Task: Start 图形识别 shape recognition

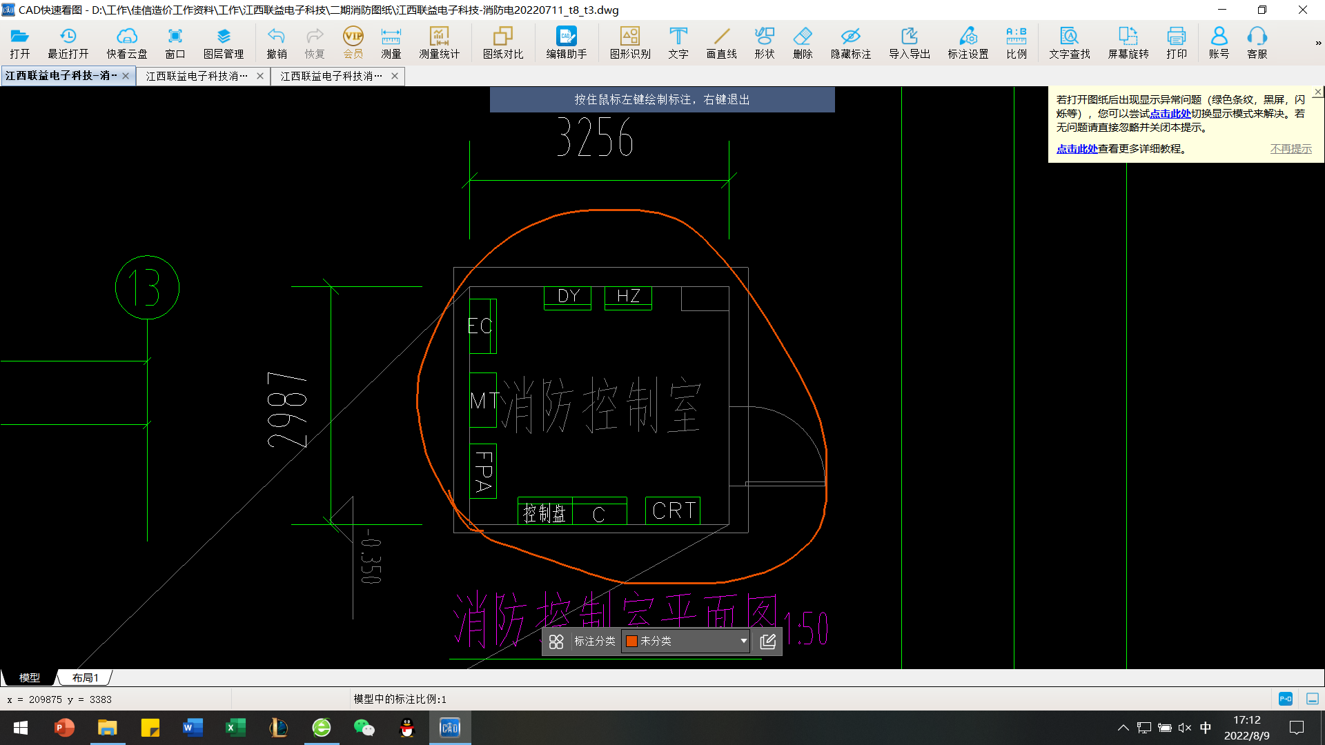Action: tap(630, 43)
